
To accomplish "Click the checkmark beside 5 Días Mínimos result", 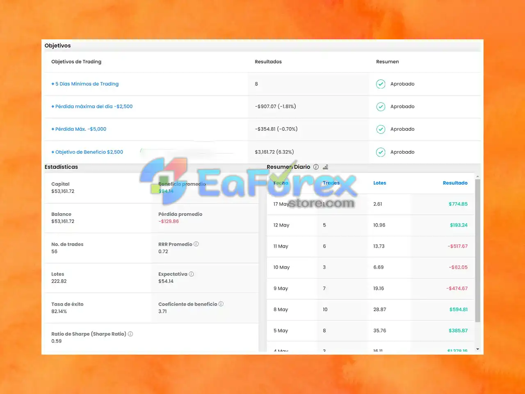I will 381,84.
